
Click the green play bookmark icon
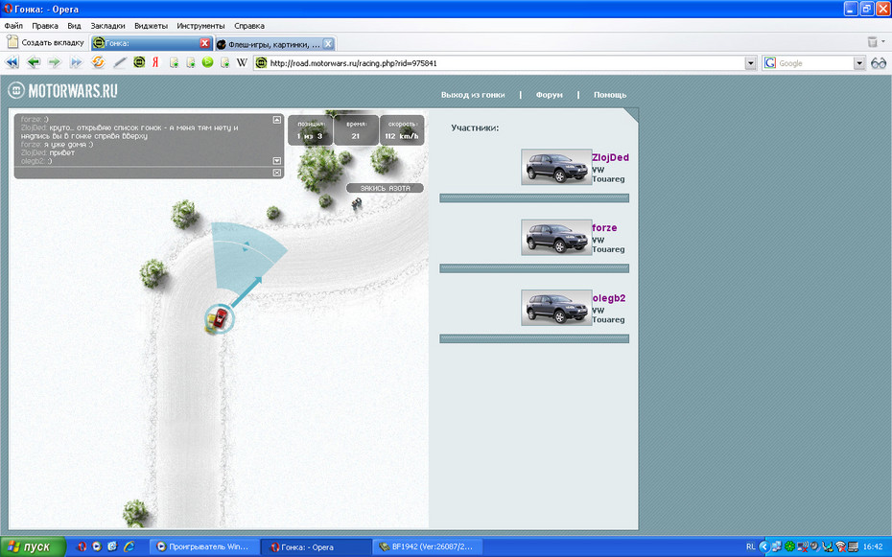pos(207,63)
